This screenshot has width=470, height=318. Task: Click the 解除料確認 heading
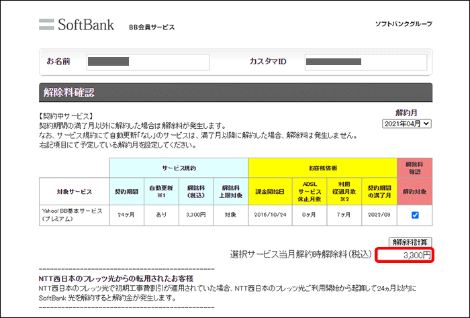(68, 92)
